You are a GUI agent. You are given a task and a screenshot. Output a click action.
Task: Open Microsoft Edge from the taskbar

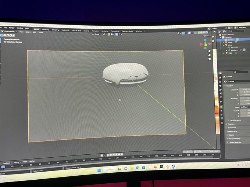point(138,168)
